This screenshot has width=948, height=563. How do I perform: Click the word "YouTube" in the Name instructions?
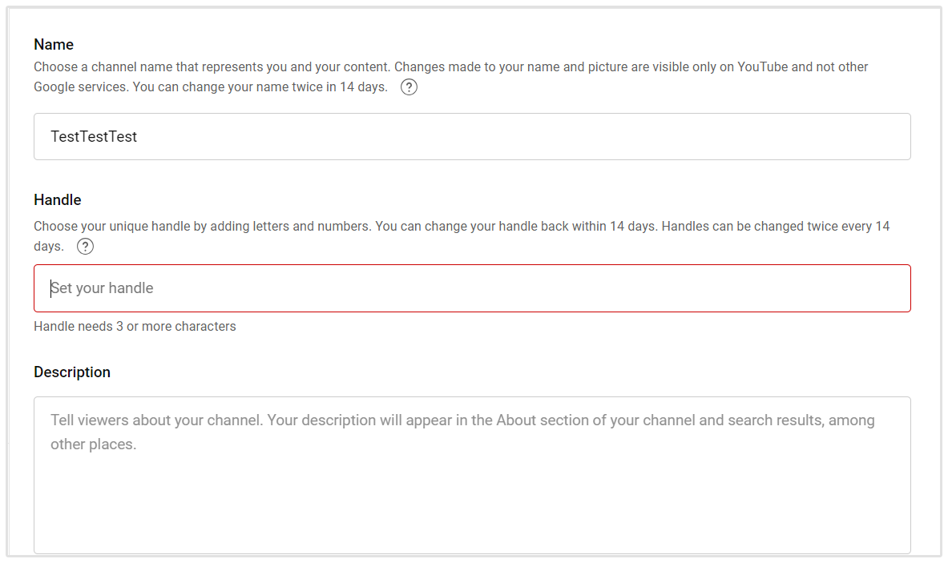[767, 67]
